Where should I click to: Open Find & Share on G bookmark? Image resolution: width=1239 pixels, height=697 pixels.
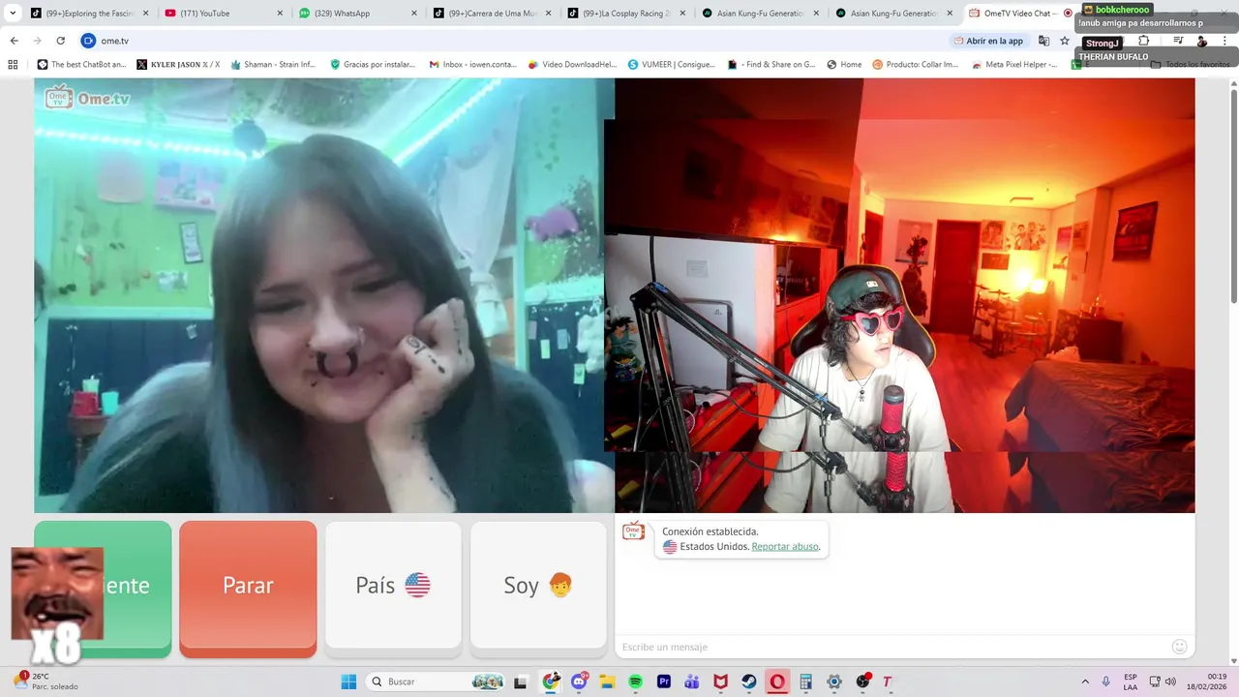point(771,64)
